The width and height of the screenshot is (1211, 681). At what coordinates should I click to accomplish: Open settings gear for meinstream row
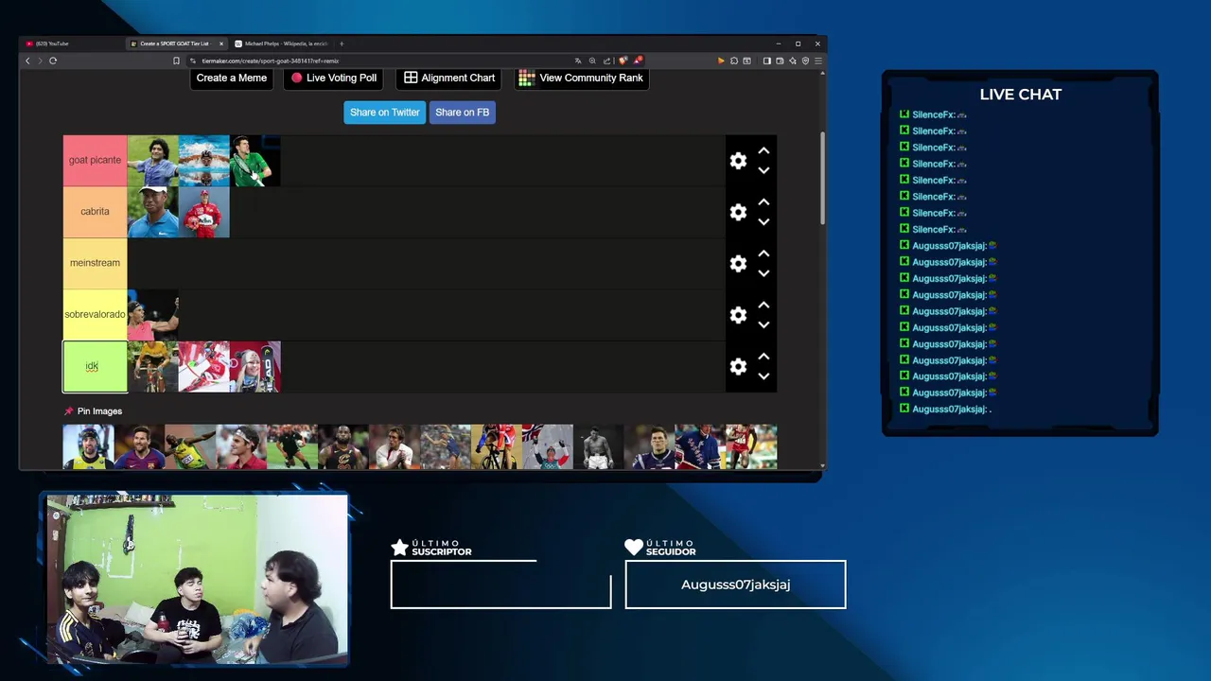coord(738,264)
